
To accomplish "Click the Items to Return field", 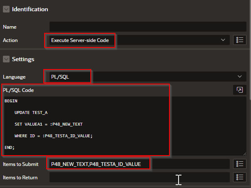I will click(139, 177).
